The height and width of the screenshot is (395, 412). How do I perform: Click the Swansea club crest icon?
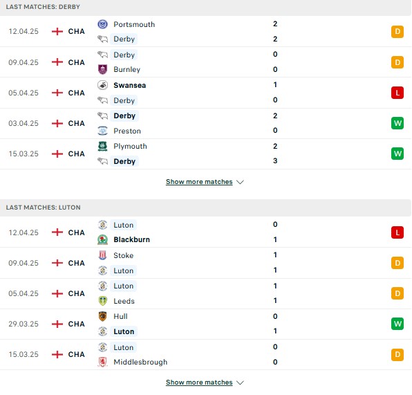click(x=102, y=85)
